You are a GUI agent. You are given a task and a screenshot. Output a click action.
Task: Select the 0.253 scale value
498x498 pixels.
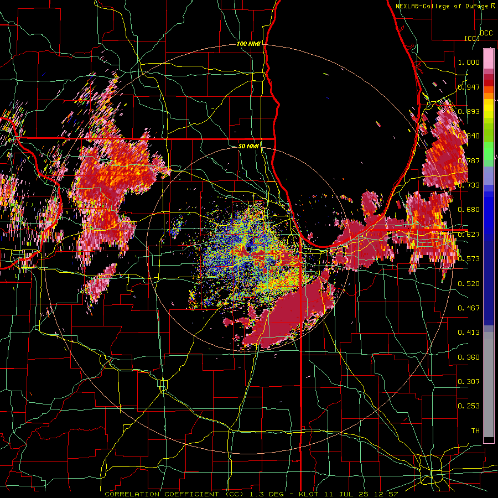[x=469, y=406]
